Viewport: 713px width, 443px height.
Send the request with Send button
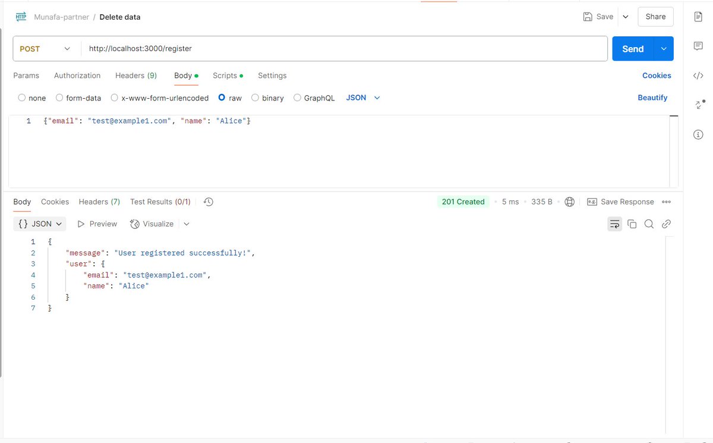pyautogui.click(x=633, y=49)
